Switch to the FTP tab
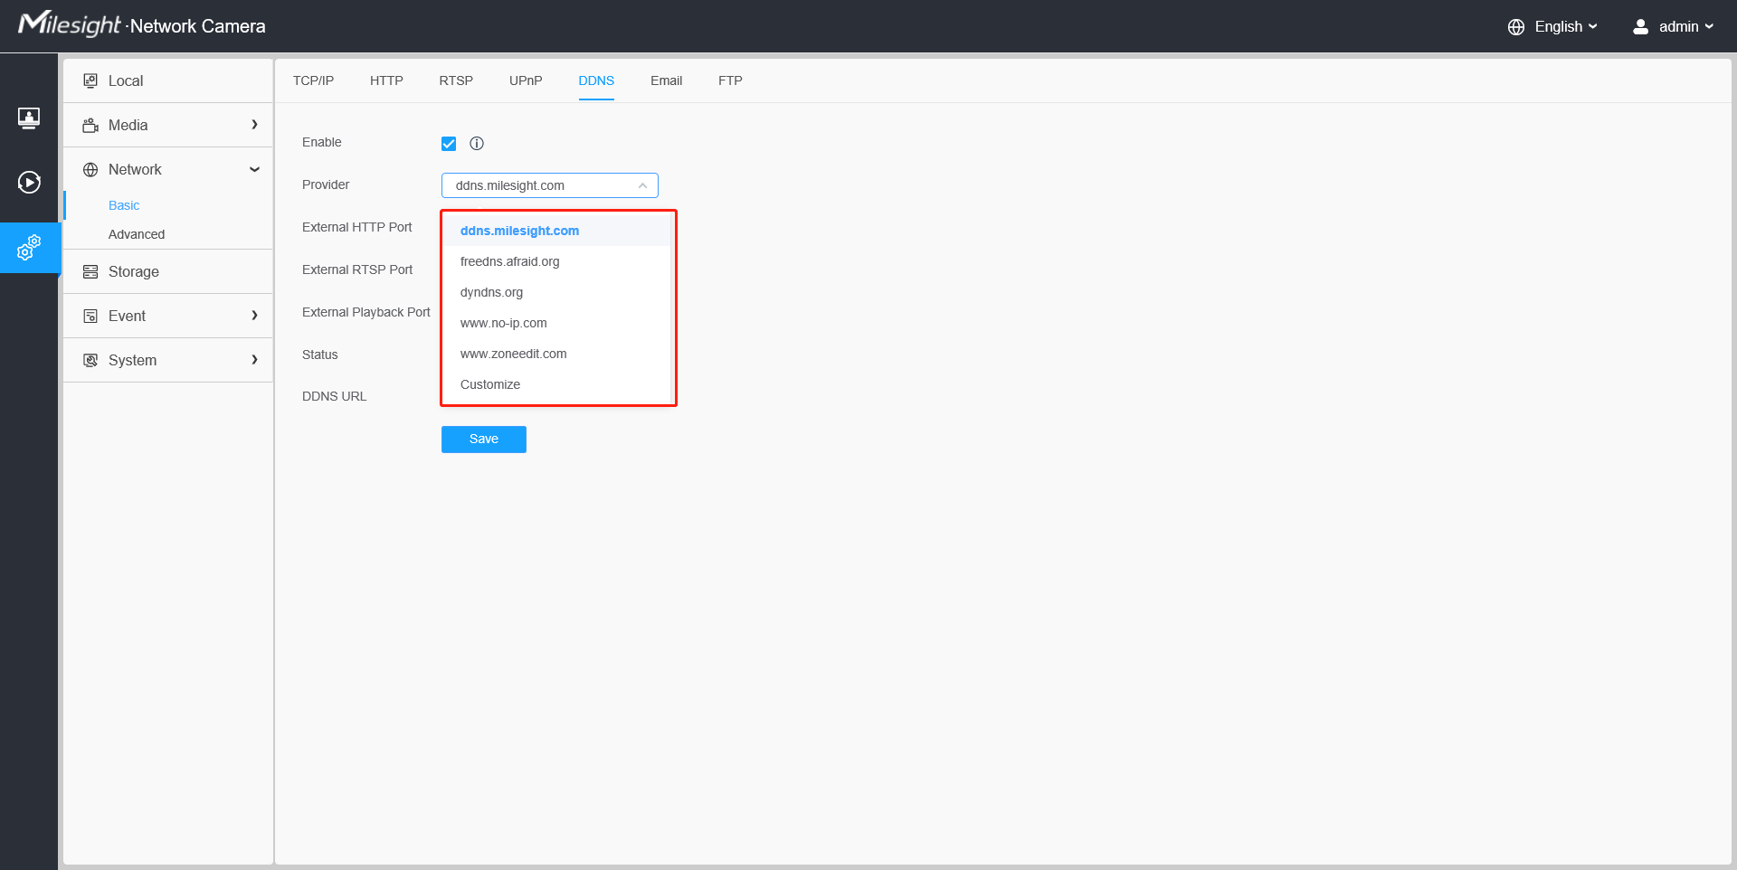The image size is (1737, 870). tap(730, 80)
